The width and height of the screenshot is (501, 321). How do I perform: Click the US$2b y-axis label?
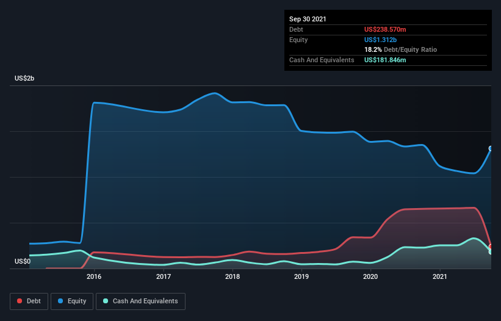click(24, 78)
